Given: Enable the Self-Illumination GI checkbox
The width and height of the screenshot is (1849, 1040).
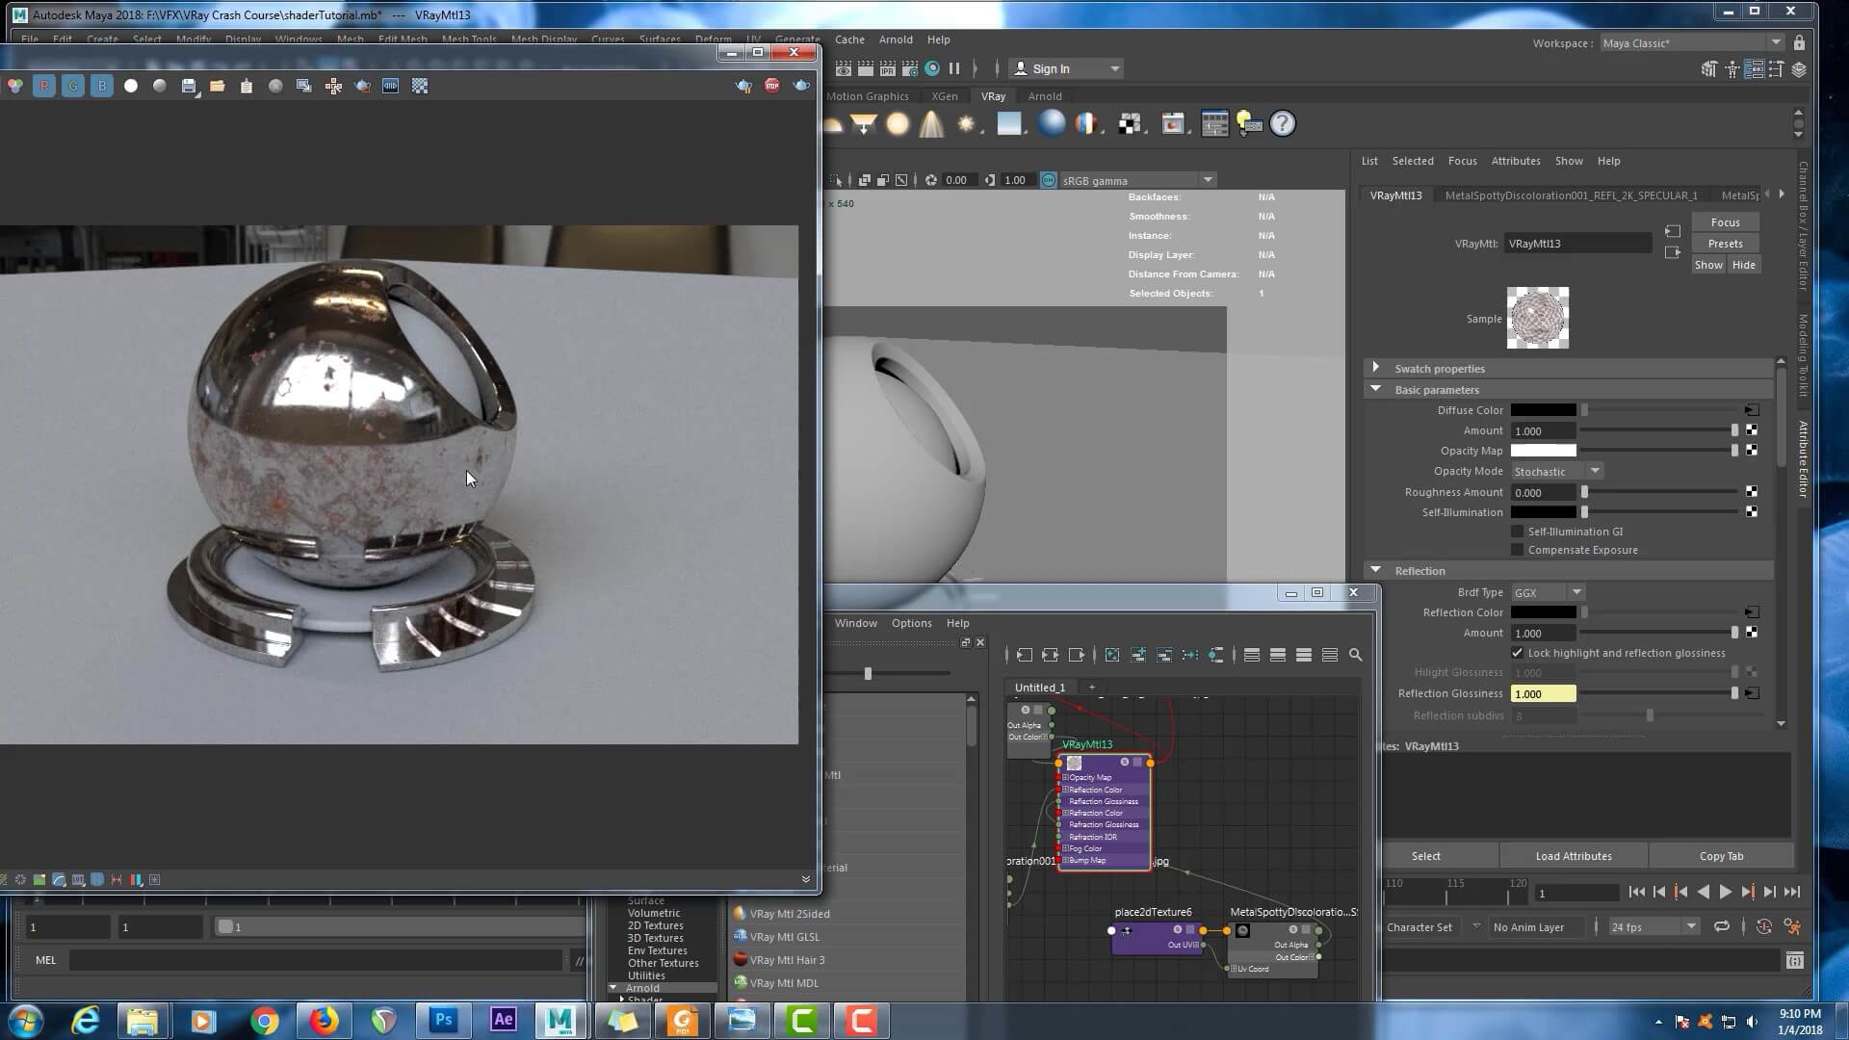Looking at the screenshot, I should pos(1518,532).
